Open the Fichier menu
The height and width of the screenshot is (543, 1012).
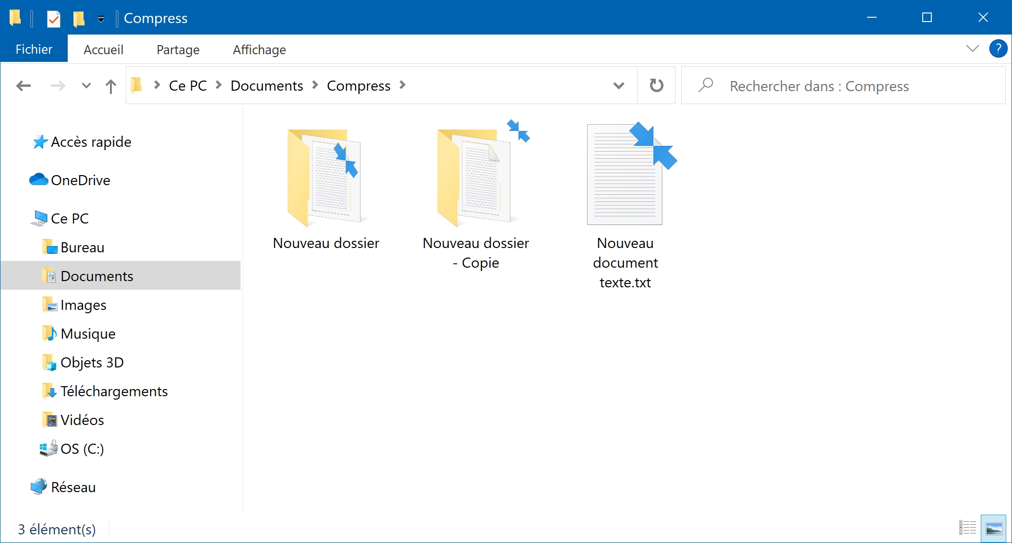(34, 49)
